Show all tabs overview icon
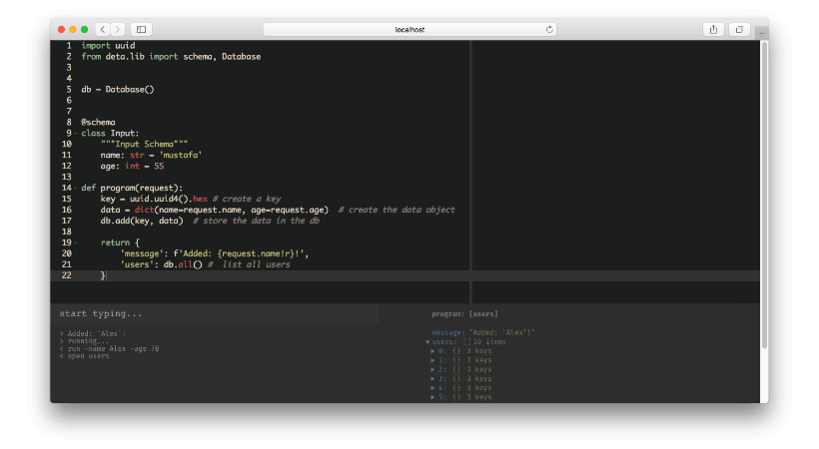Image resolution: width=819 pixels, height=449 pixels. [740, 29]
